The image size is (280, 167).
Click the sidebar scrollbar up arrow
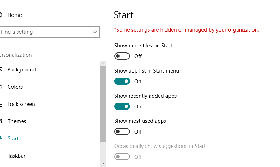tap(103, 64)
